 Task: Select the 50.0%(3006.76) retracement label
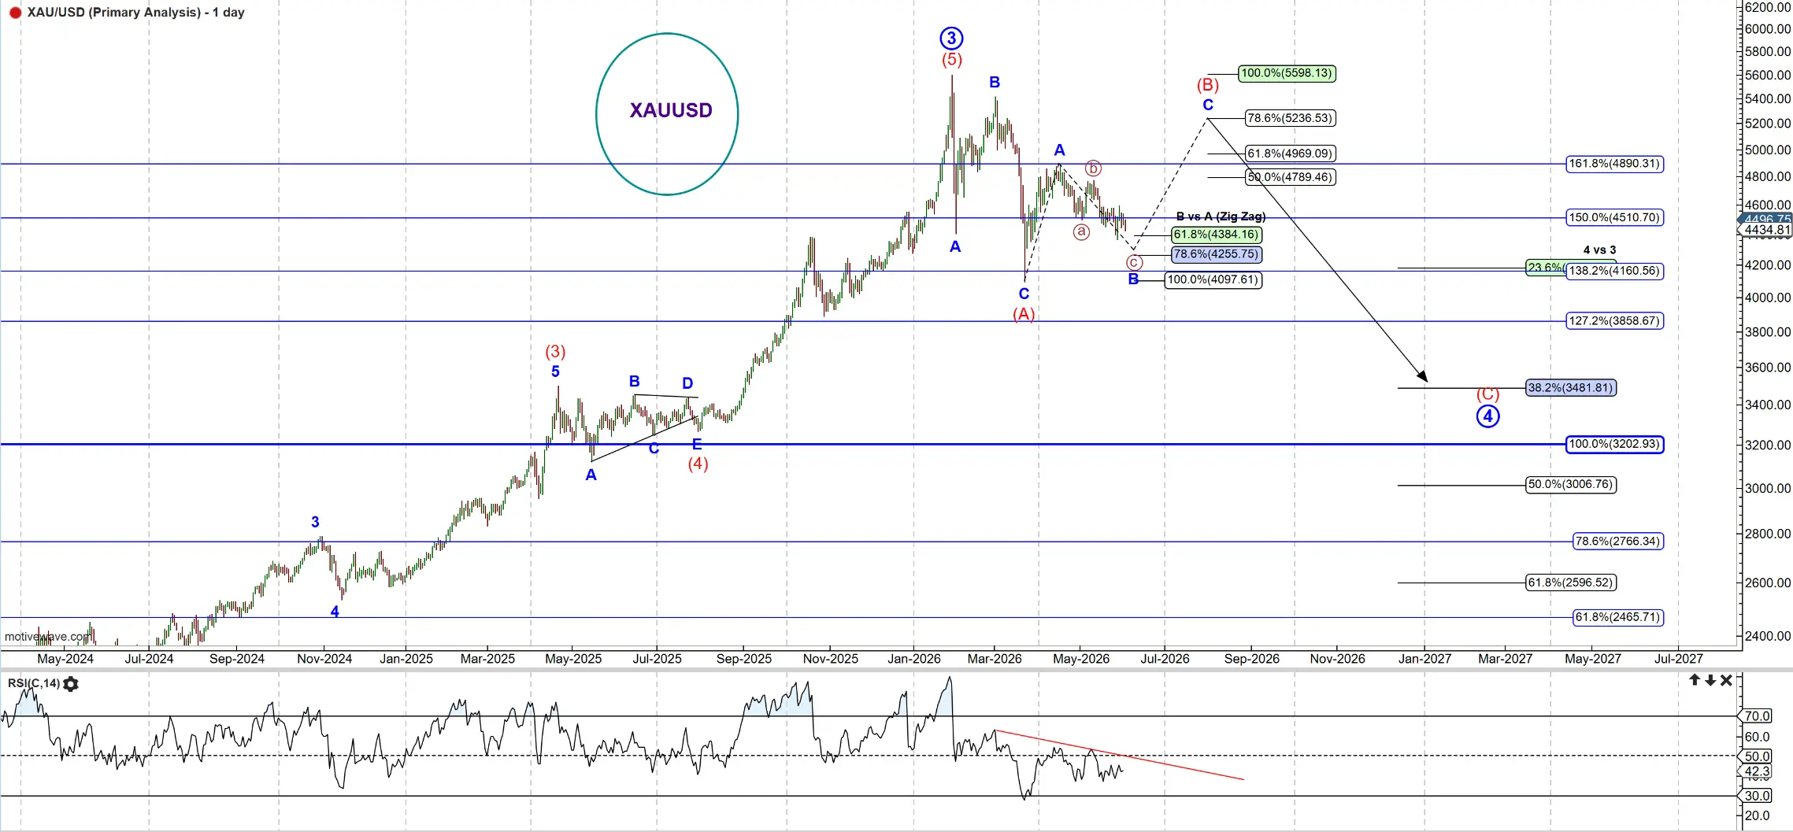coord(1571,484)
